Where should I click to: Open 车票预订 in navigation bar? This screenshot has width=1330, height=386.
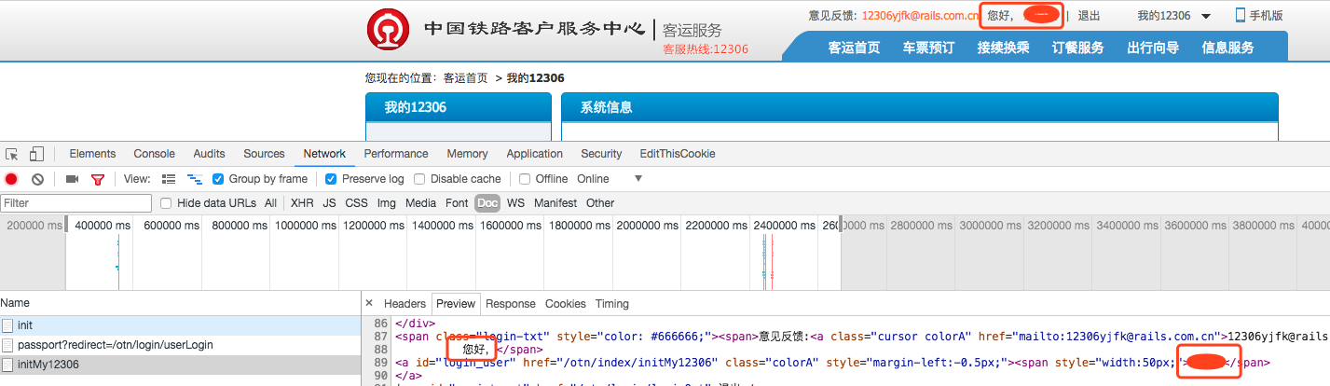pos(928,48)
